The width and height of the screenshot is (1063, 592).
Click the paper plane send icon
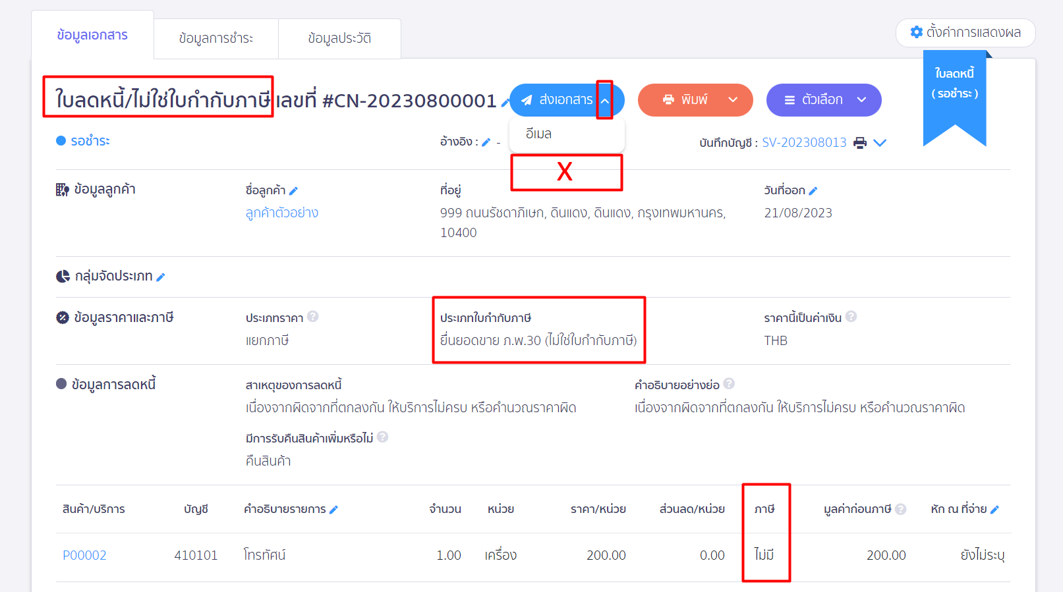pyautogui.click(x=527, y=100)
